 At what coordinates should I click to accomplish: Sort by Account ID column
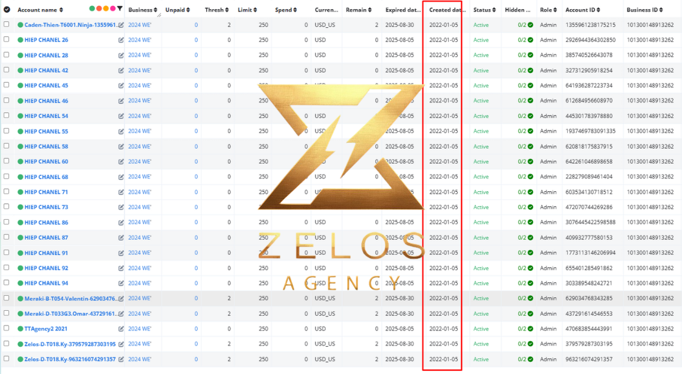[x=583, y=10]
